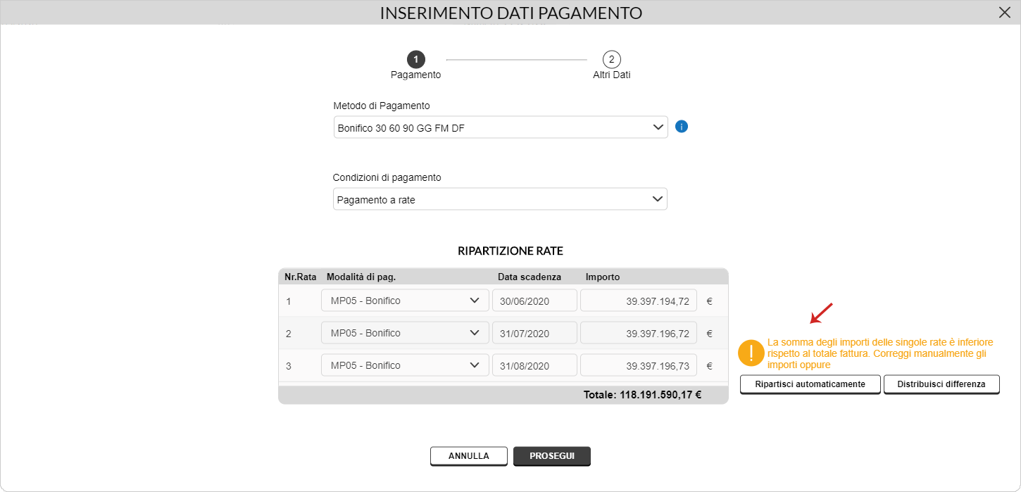Image resolution: width=1021 pixels, height=492 pixels.
Task: Close the payment data dialog
Action: (1005, 12)
